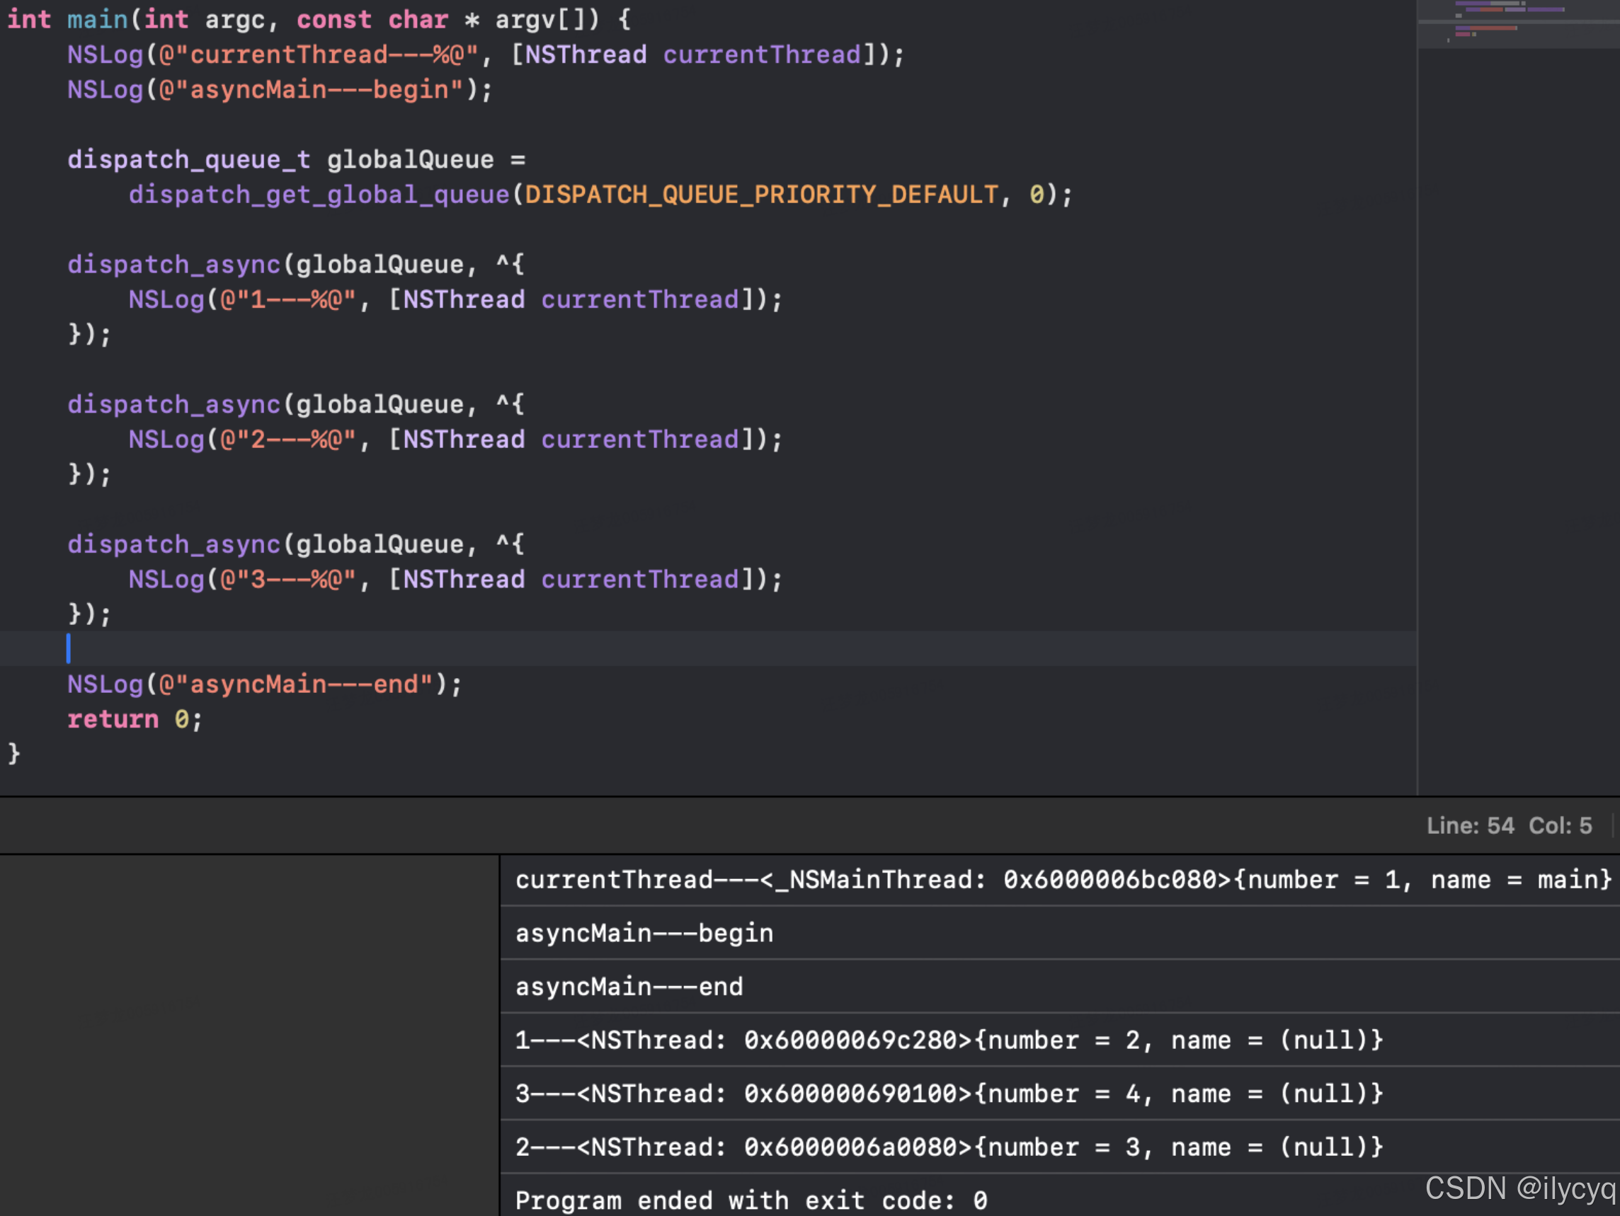Click dispatch_get_global_queue function call
The height and width of the screenshot is (1216, 1620).
tap(319, 195)
